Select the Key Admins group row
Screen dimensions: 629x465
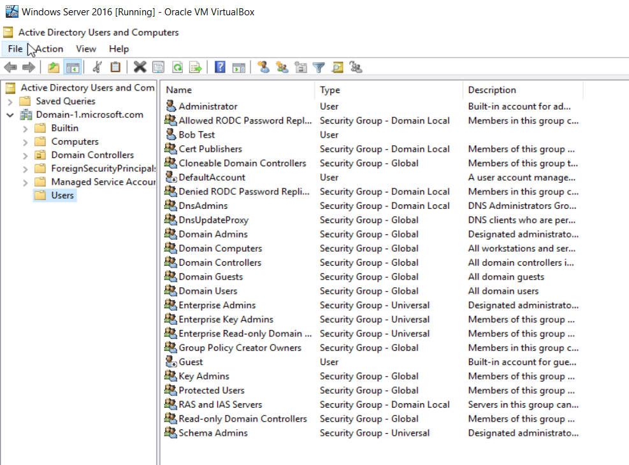(371, 376)
